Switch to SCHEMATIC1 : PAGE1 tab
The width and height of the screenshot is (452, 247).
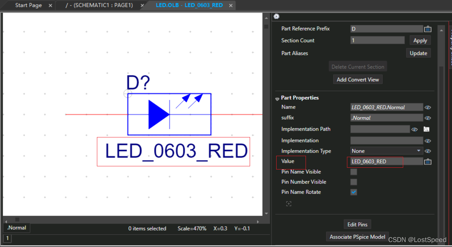(x=99, y=5)
